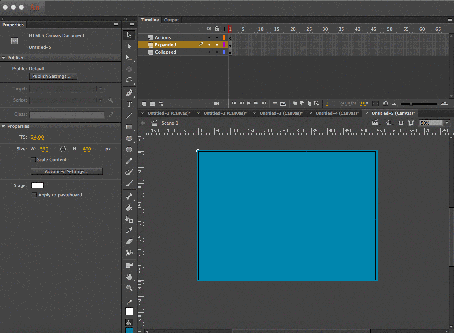Open the Untitled-3 (Canvas) document tab

click(280, 113)
